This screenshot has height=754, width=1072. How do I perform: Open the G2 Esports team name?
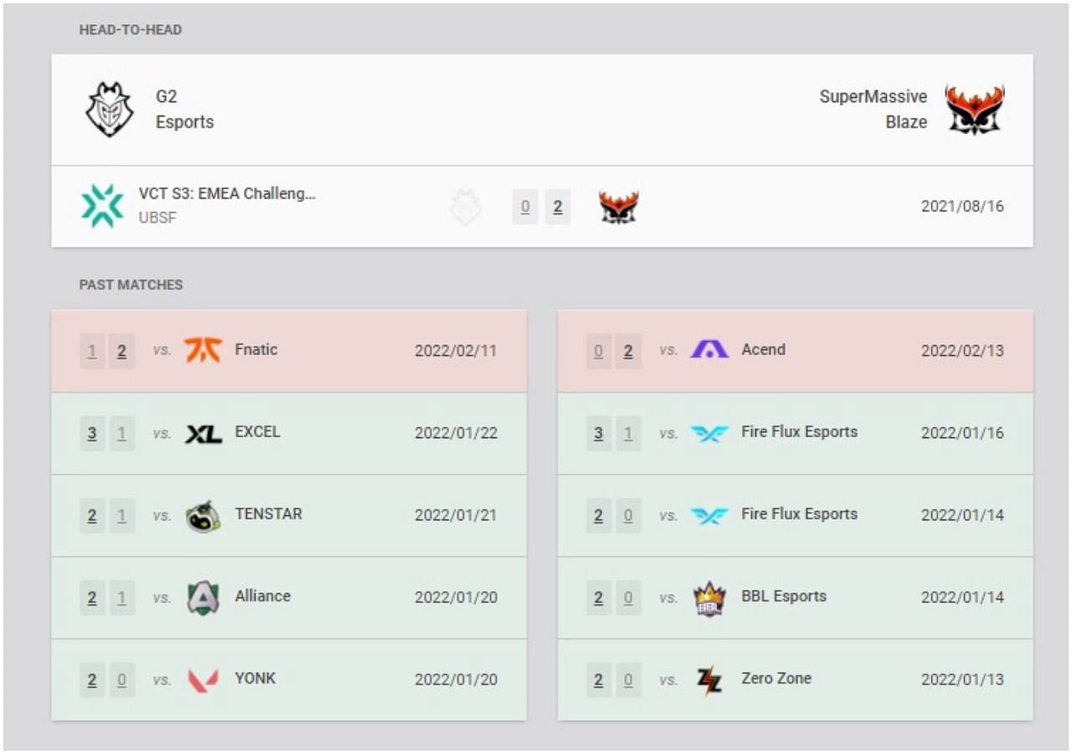click(185, 109)
